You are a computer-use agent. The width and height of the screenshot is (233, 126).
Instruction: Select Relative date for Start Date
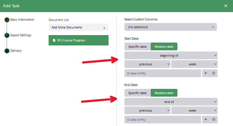[164, 47]
